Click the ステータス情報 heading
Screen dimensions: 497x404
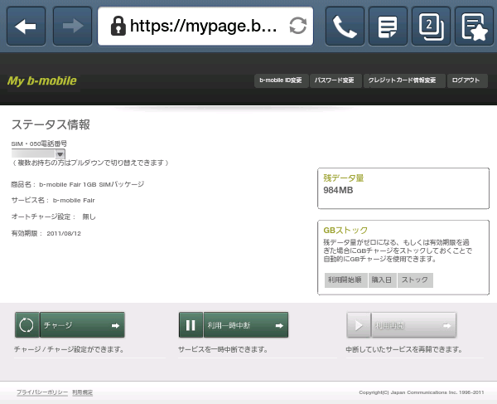tap(51, 124)
